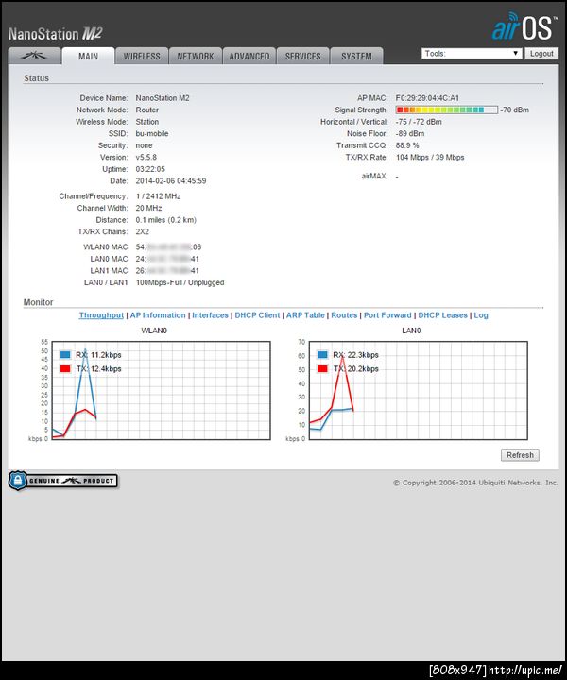Viewport: 567px width, 680px height.
Task: Click the distance value 0.1 miles (0.2 km)
Action: (x=165, y=220)
